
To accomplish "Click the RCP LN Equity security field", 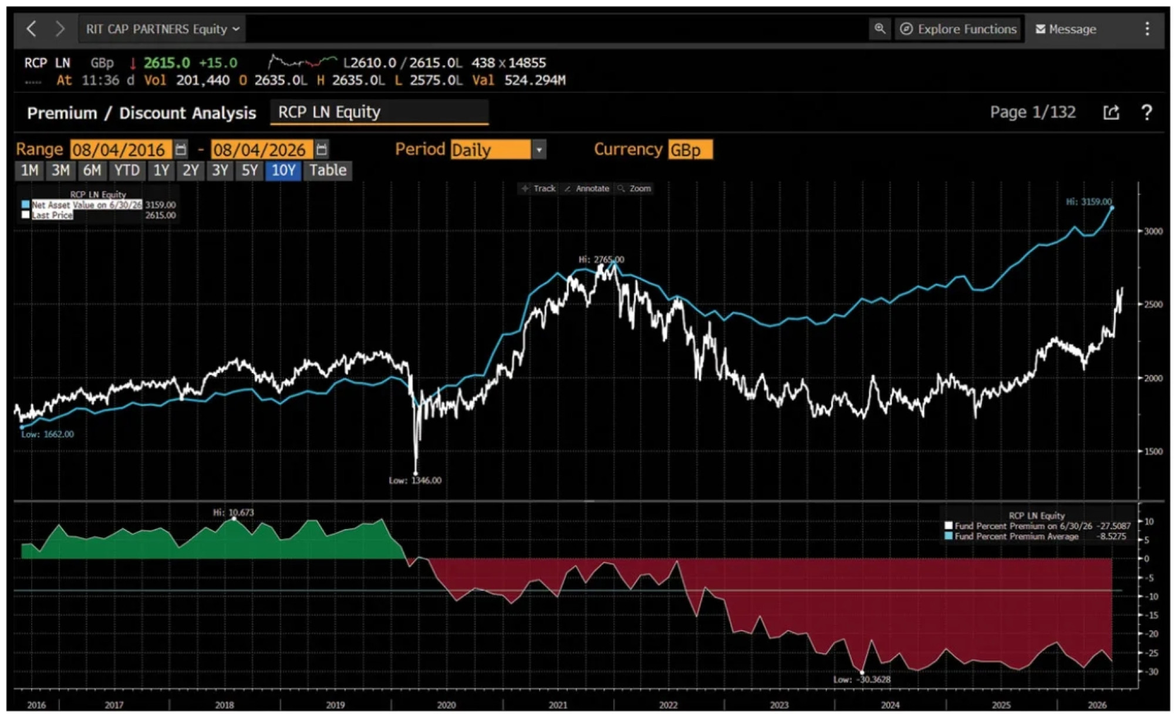I will tap(379, 112).
